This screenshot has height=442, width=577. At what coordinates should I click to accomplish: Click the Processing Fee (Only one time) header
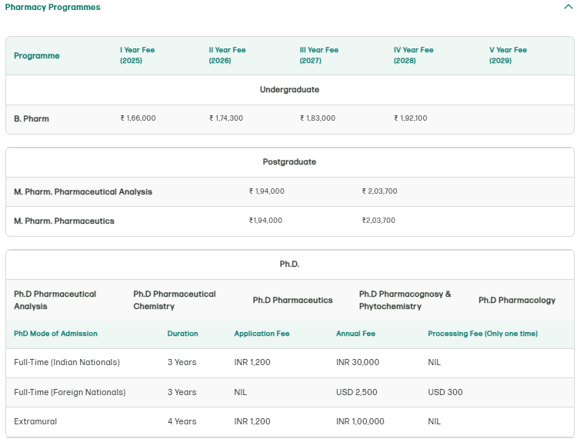click(482, 334)
